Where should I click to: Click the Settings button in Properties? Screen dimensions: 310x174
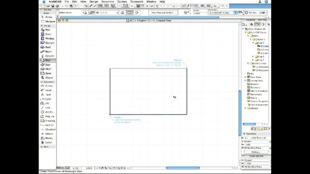click(256, 152)
